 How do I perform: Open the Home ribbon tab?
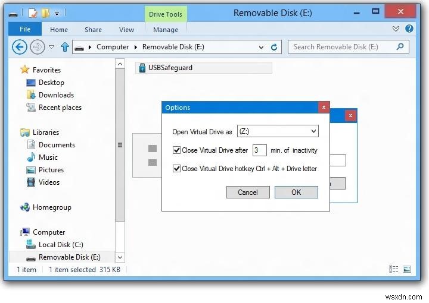[59, 30]
